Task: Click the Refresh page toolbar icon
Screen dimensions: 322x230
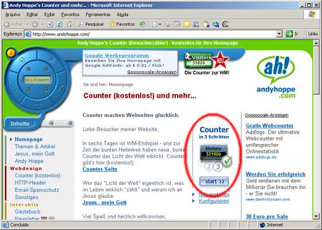Action: click(59, 24)
